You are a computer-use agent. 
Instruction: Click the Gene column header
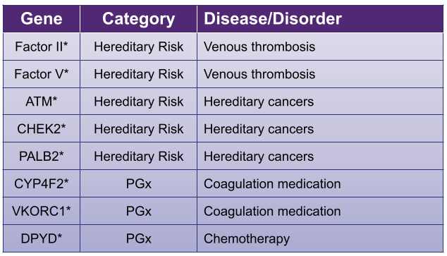(x=42, y=19)
